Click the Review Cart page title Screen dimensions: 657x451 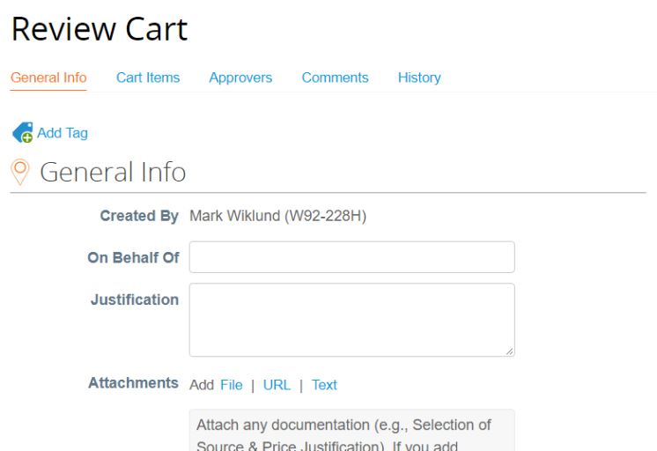click(100, 30)
